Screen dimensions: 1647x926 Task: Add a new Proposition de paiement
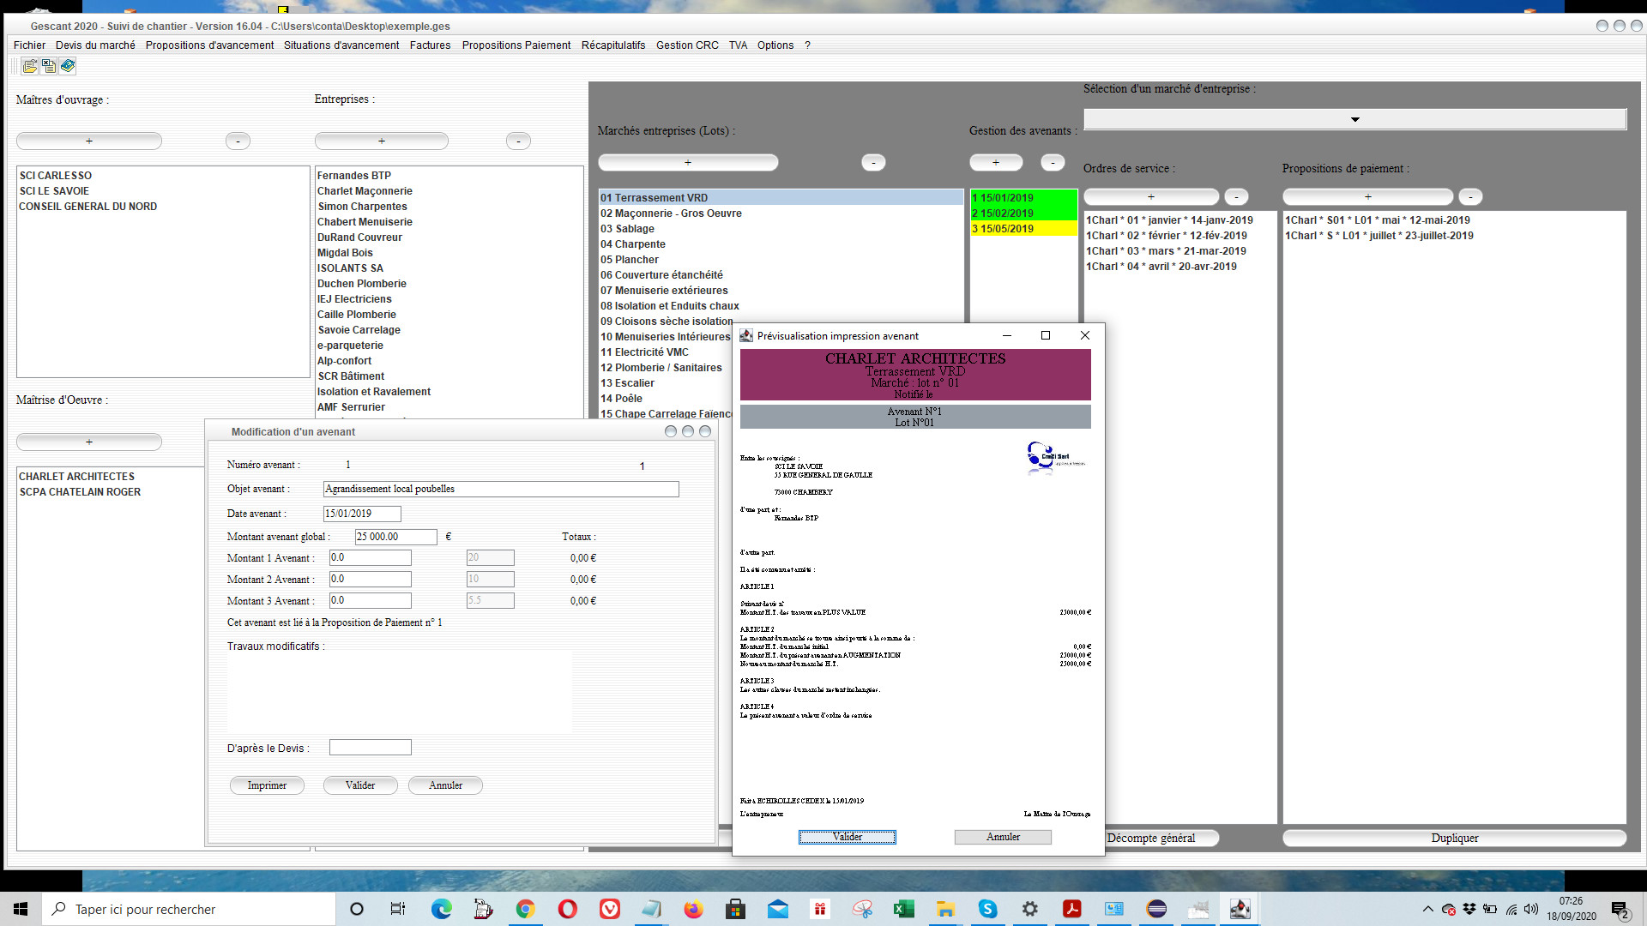point(1368,196)
